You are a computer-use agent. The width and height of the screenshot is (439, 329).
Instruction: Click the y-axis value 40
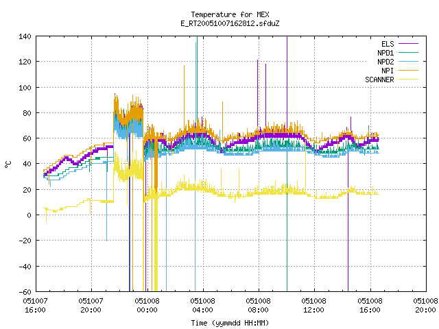click(x=27, y=164)
